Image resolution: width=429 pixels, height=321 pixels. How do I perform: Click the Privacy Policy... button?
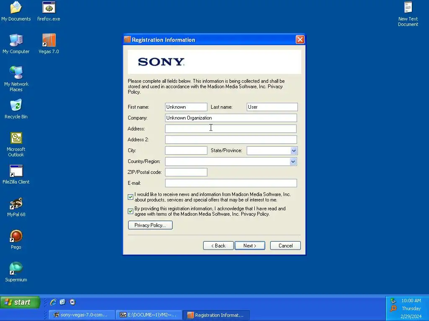(x=150, y=225)
